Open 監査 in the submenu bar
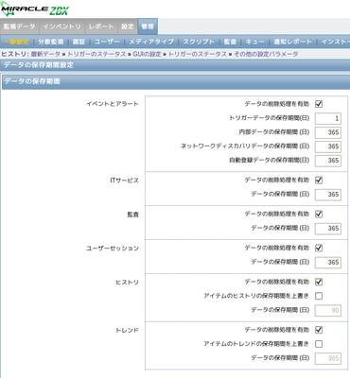350x378 pixels. [x=230, y=42]
